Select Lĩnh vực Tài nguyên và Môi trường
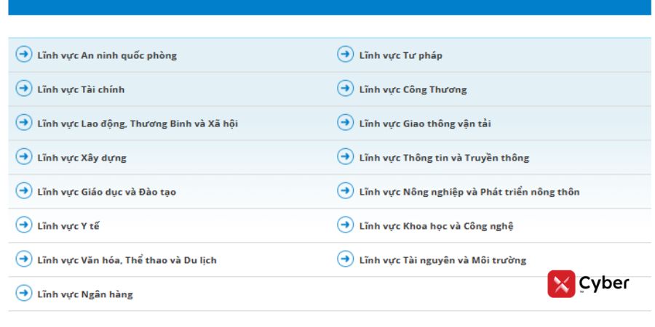The height and width of the screenshot is (327, 655). click(442, 260)
